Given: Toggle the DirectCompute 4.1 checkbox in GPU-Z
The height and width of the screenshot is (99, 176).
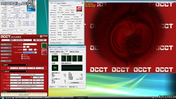Looking at the screenshot, I should (74, 40).
